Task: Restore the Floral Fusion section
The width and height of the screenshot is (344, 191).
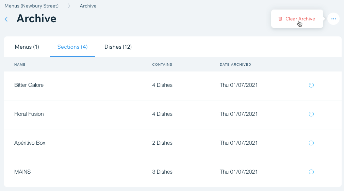Action: click(x=311, y=114)
